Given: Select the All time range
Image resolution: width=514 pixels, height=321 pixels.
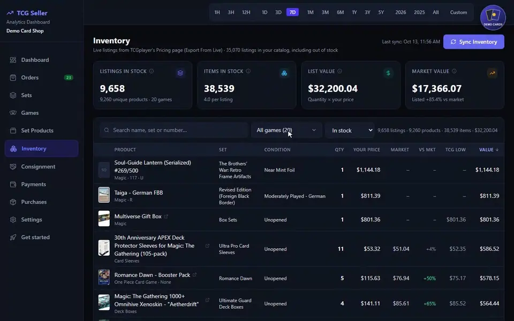Looking at the screenshot, I should (x=436, y=12).
